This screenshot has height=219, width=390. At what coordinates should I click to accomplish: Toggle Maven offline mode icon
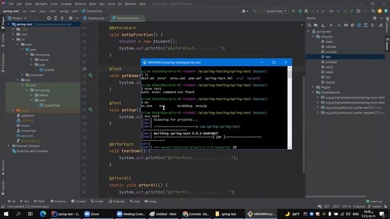[x=352, y=25]
